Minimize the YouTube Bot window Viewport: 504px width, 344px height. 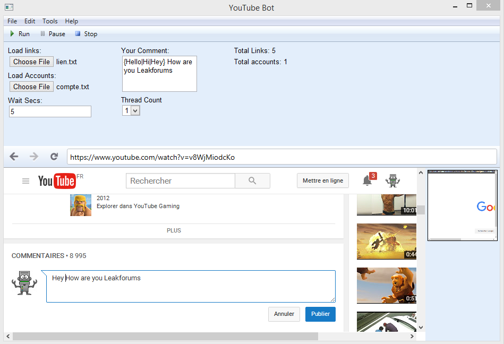455,6
